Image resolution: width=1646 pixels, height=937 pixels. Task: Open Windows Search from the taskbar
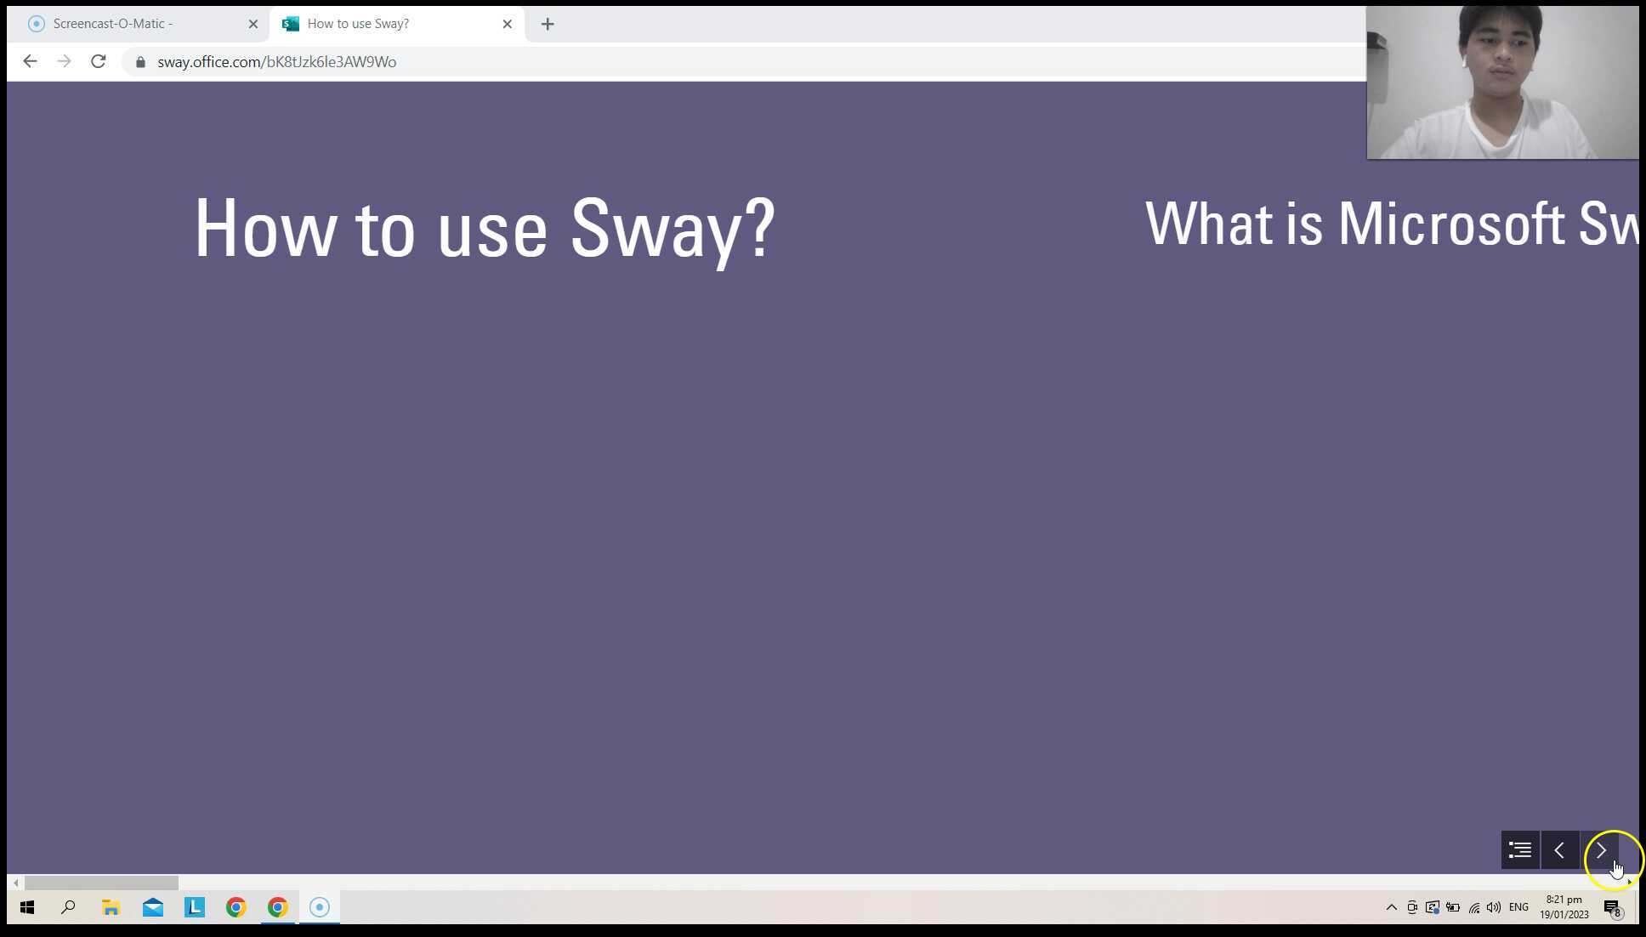tap(68, 907)
